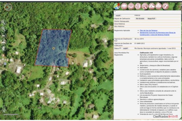The width and height of the screenshot is (182, 121).
Task: Zoom out with the lower magnifier button
Action: [x=4, y=29]
